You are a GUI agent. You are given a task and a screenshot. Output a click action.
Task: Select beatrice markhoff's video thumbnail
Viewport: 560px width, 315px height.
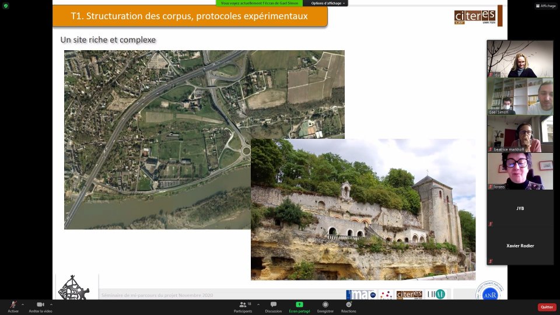520,134
